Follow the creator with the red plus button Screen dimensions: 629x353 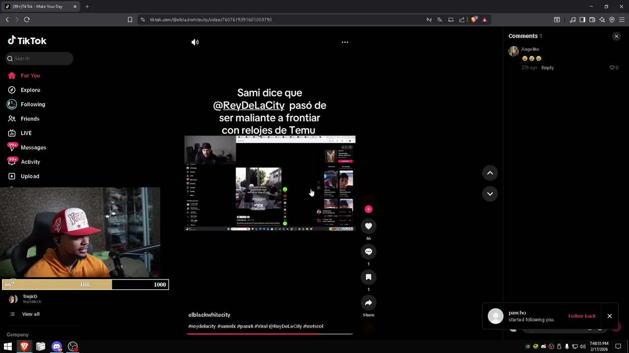pyautogui.click(x=369, y=209)
